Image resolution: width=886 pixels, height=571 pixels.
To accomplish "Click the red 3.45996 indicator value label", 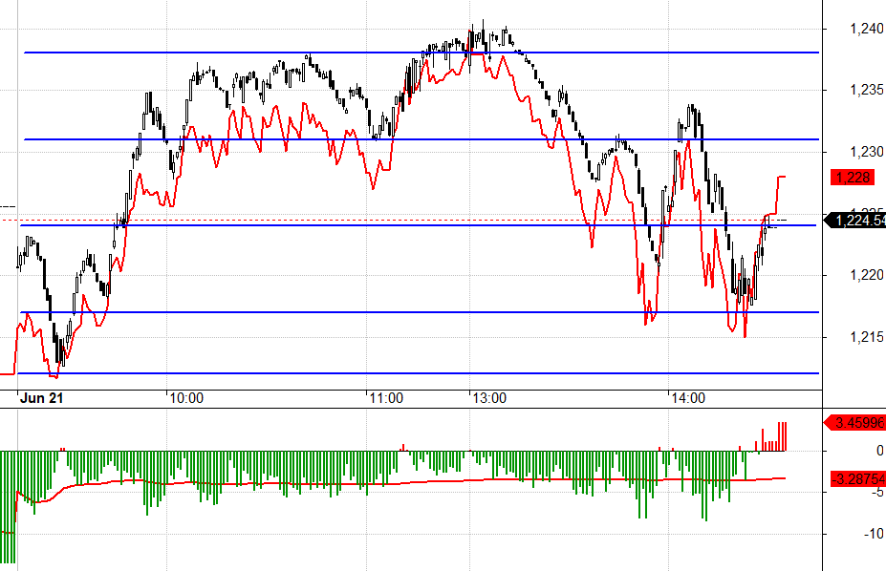I will point(855,422).
